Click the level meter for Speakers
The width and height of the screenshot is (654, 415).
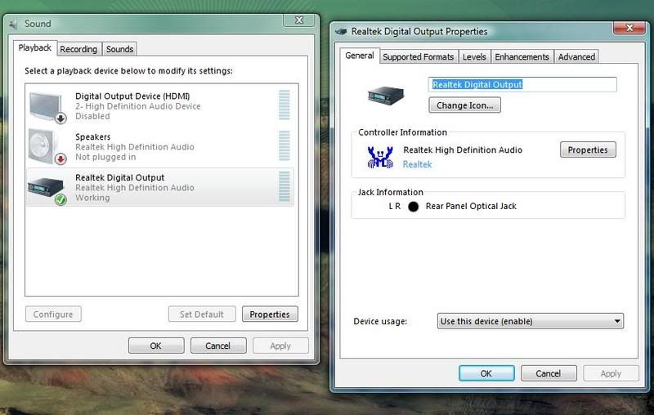tap(284, 145)
